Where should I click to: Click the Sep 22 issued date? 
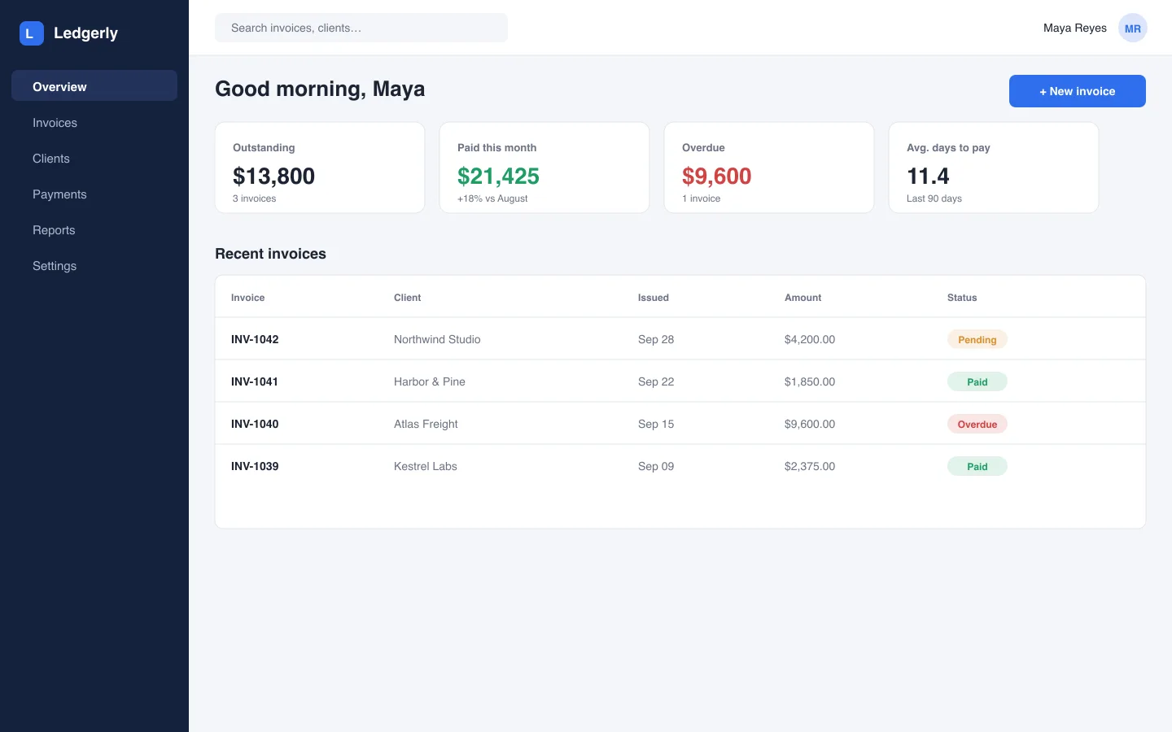(x=656, y=381)
